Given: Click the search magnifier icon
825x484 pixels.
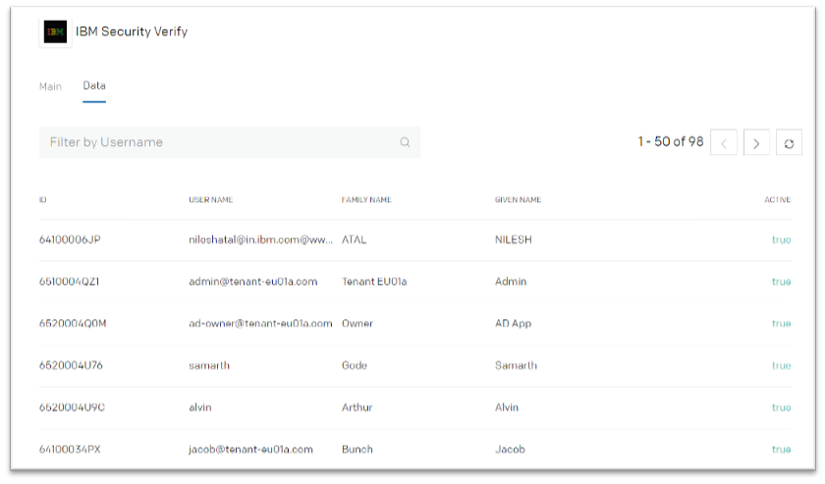Looking at the screenshot, I should (405, 142).
